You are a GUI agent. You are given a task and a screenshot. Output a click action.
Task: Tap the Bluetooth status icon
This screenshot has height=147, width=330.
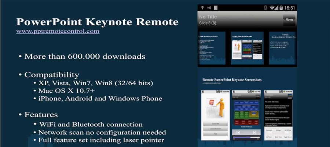point(265,8)
